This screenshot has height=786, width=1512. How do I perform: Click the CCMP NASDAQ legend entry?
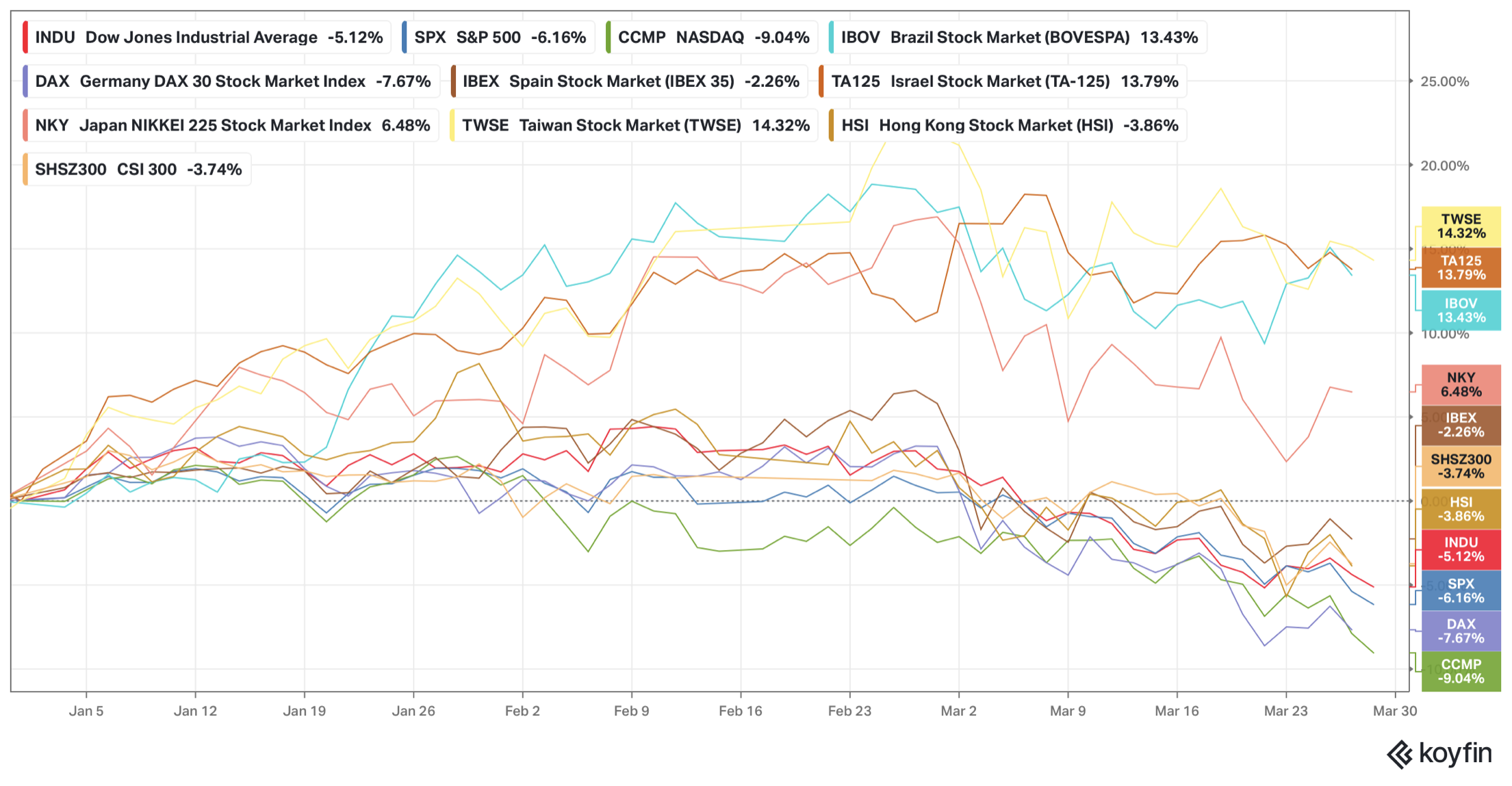tap(713, 38)
